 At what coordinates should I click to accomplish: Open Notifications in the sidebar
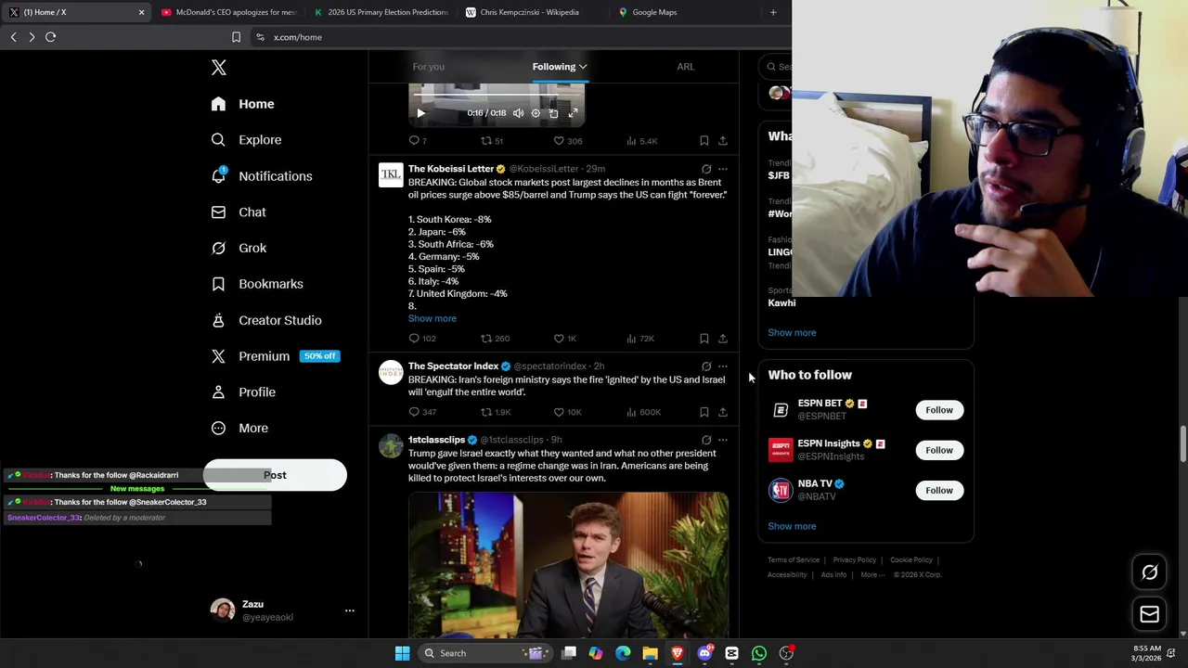coord(262,176)
